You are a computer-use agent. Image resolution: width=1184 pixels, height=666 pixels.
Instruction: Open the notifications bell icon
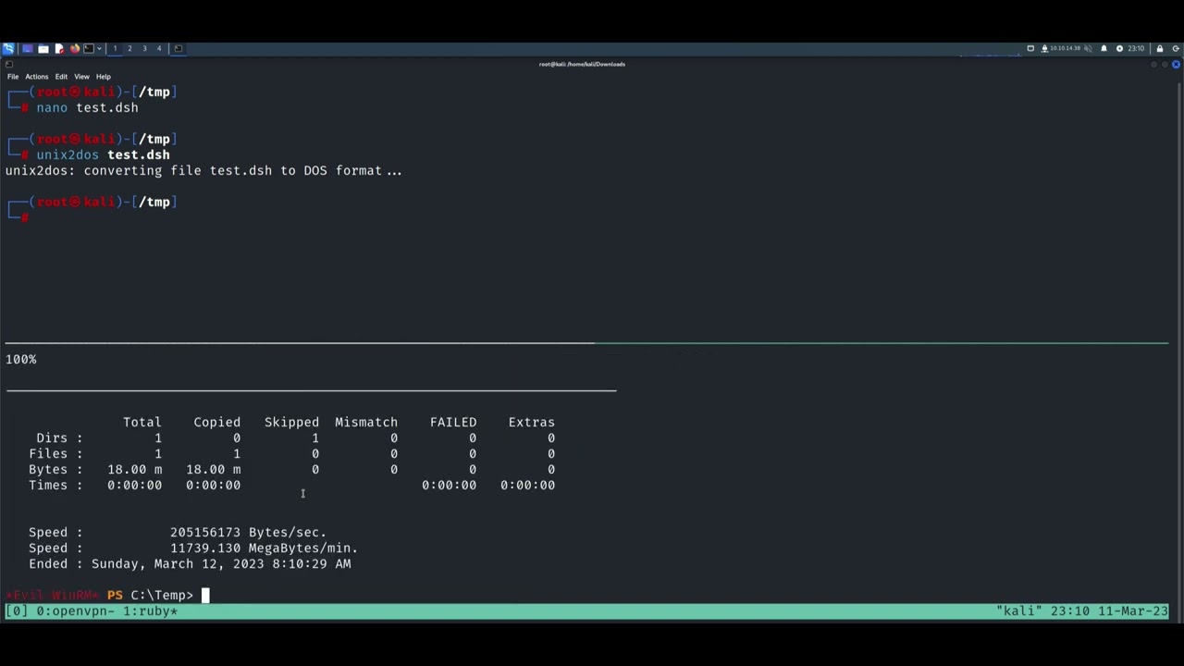point(1104,48)
